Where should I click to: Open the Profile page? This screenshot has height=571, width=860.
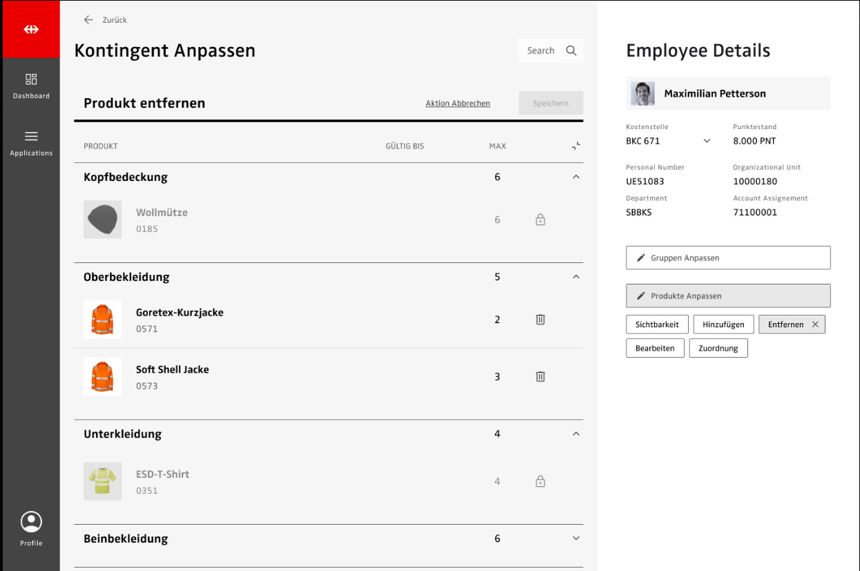31,528
